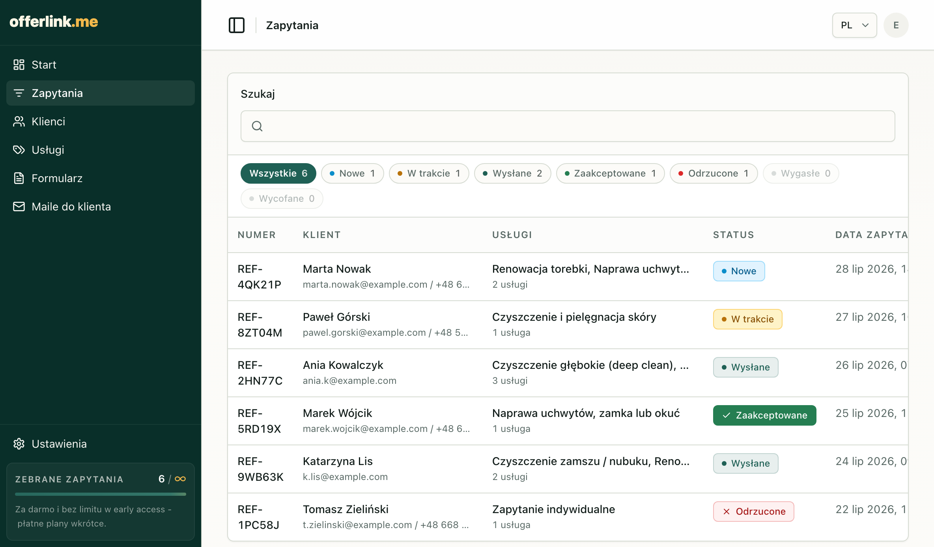Image resolution: width=934 pixels, height=547 pixels.
Task: Open Ustawienia in the sidebar
Action: (101, 444)
